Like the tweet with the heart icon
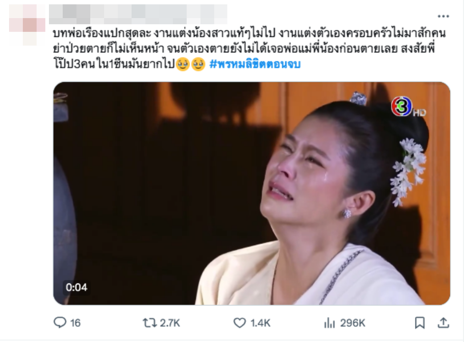 click(239, 323)
